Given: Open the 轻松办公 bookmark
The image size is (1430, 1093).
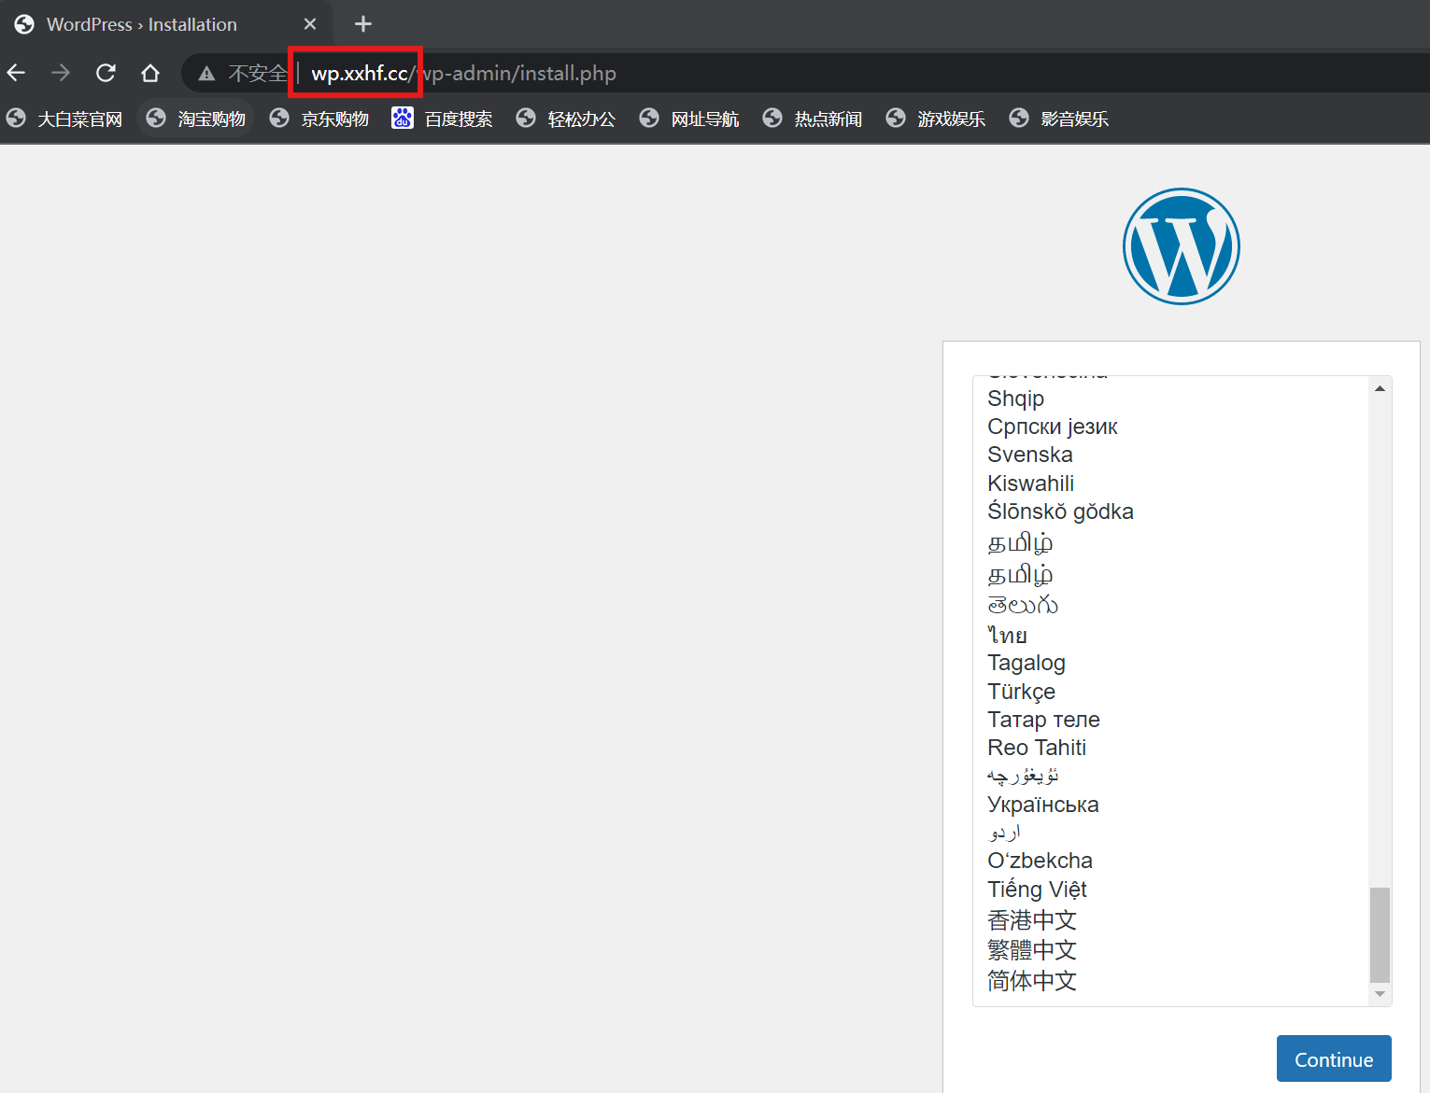Looking at the screenshot, I should pyautogui.click(x=566, y=119).
